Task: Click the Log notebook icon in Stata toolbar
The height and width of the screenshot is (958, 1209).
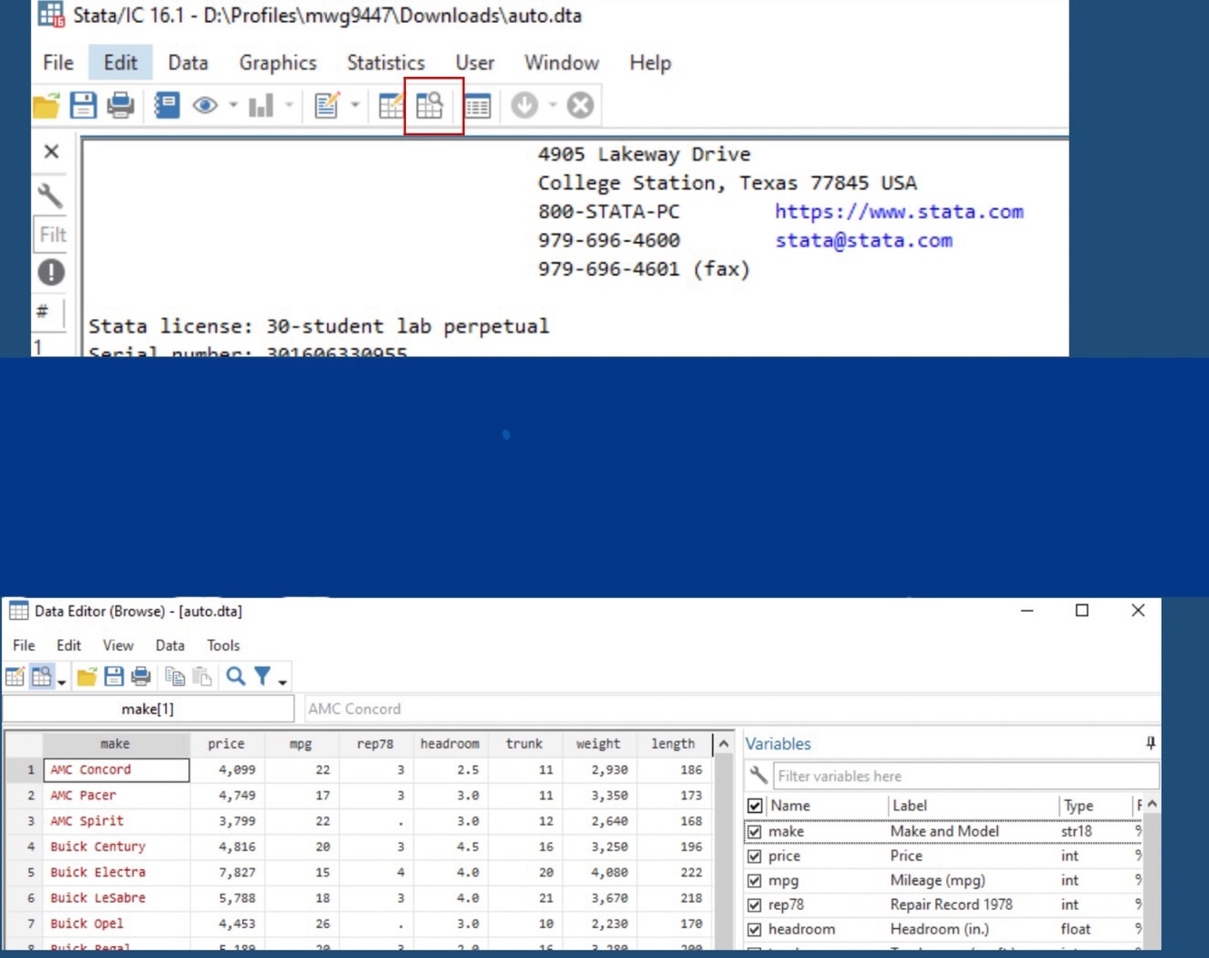Action: (167, 106)
